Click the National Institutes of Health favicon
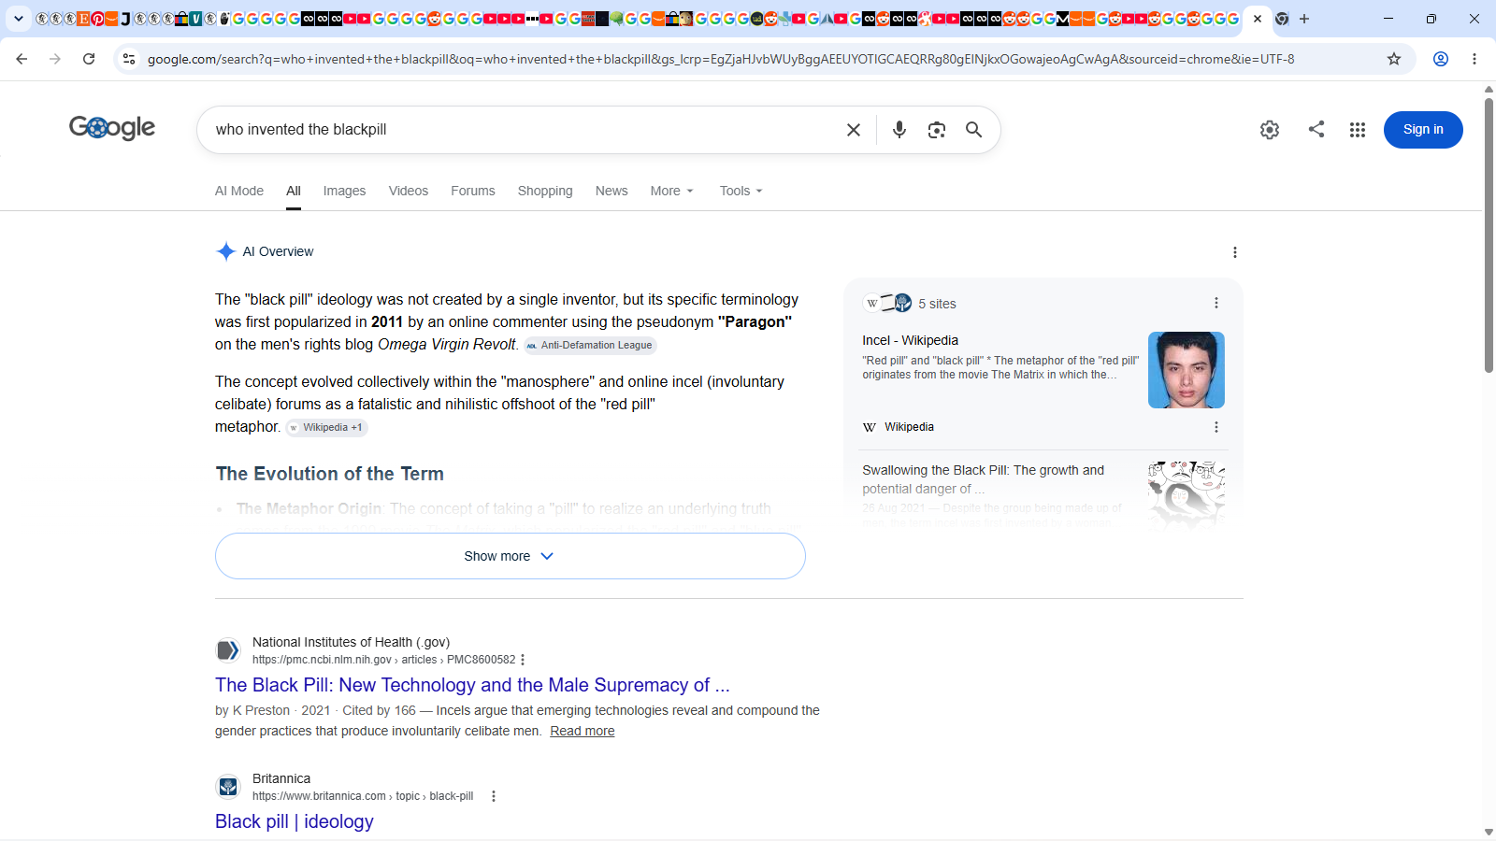Image resolution: width=1496 pixels, height=841 pixels. point(228,650)
